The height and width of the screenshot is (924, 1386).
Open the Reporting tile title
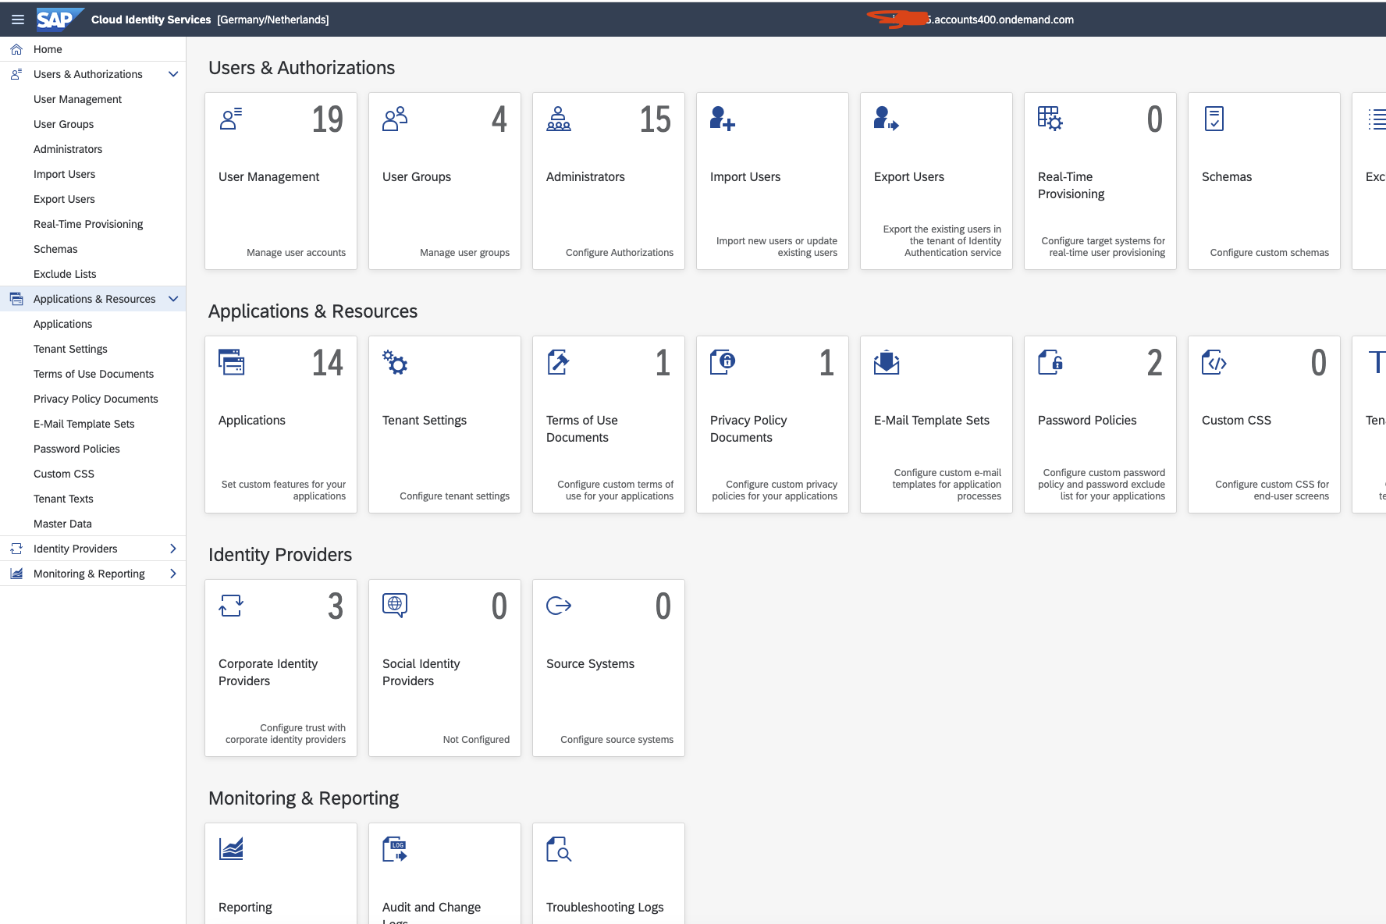245,908
